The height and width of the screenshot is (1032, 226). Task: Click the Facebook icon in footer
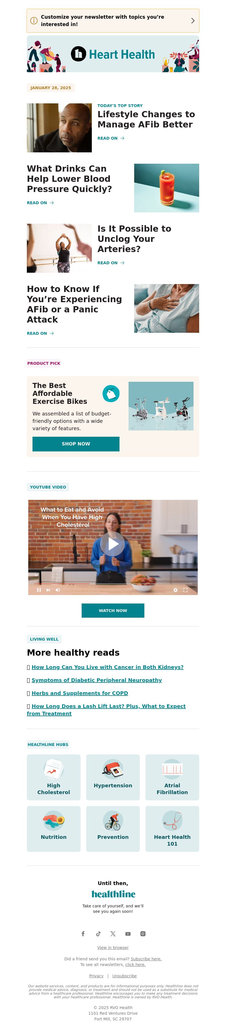click(x=83, y=933)
